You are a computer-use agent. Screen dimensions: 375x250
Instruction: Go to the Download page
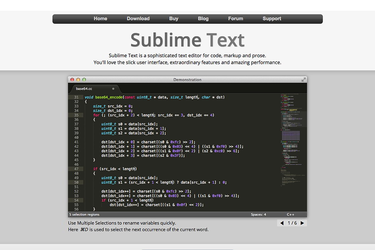138,19
